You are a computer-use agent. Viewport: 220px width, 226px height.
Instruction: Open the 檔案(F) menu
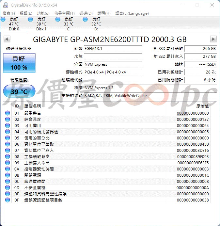click(9, 13)
